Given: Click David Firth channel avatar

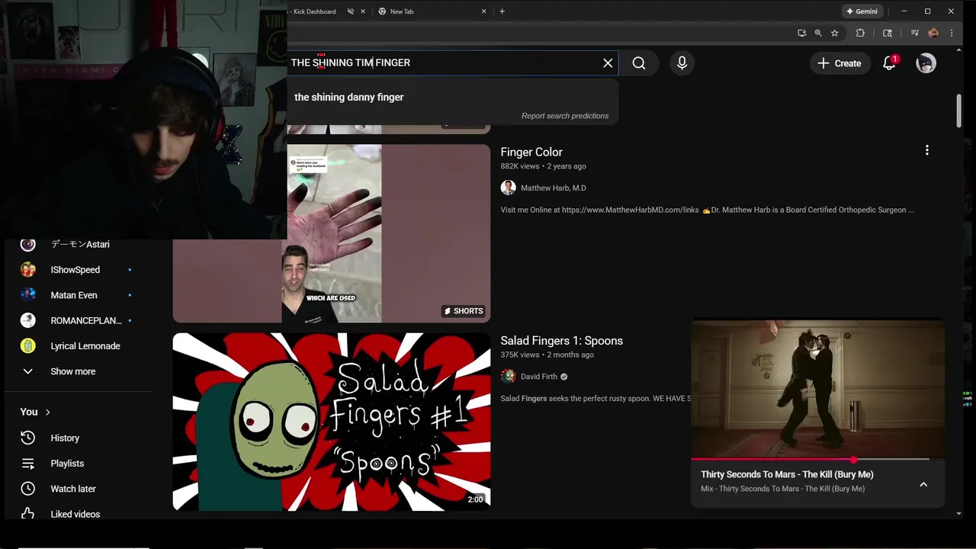Looking at the screenshot, I should click(508, 376).
